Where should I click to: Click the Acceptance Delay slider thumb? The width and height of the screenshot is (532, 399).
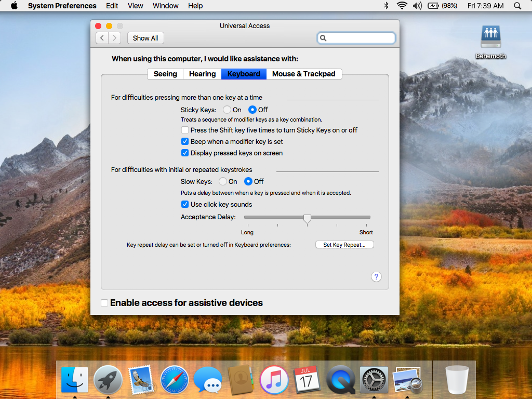click(x=307, y=218)
